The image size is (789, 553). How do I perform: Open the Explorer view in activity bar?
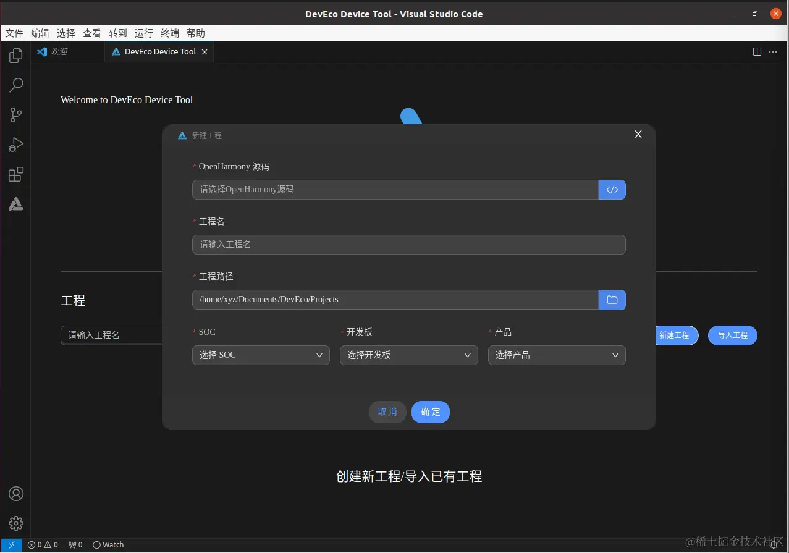click(x=16, y=56)
